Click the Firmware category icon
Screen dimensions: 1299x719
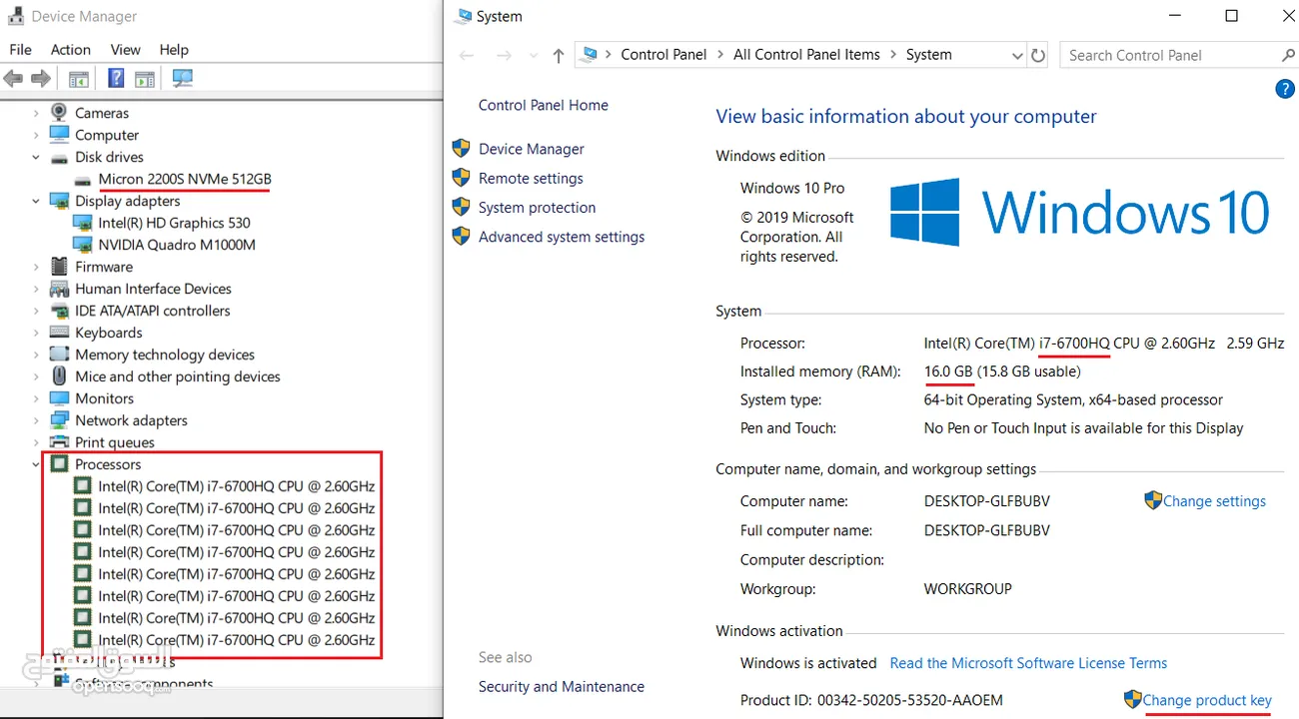59,267
